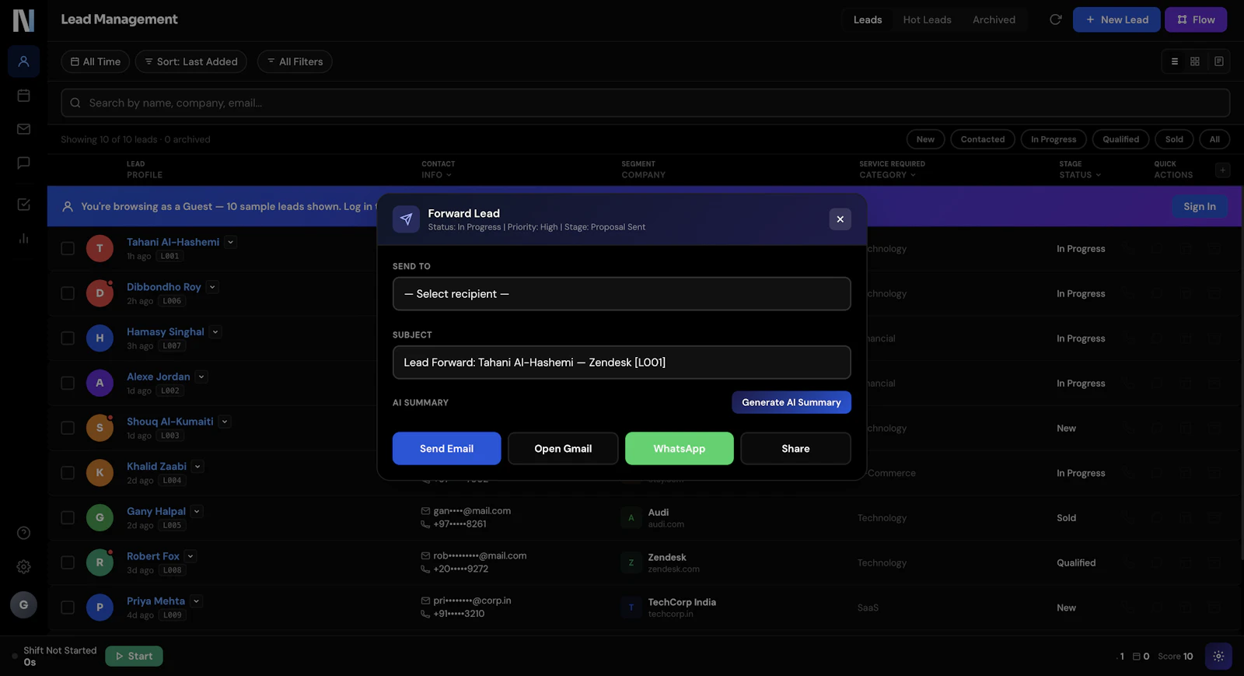Click the G user avatar in sidebar
1244x676 pixels.
point(23,604)
